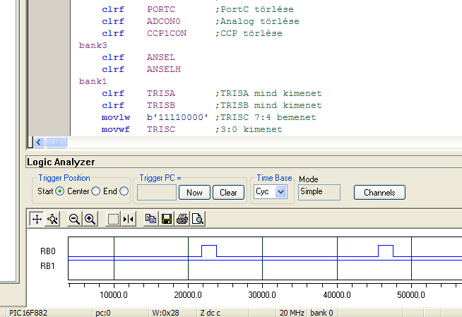Screen dimensions: 462x317
Task: Click the PORTC operand
Action: tap(161, 9)
